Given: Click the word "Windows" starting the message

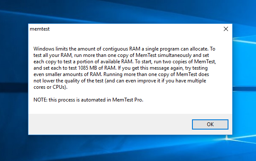Looking at the screenshot, I should pos(44,49).
